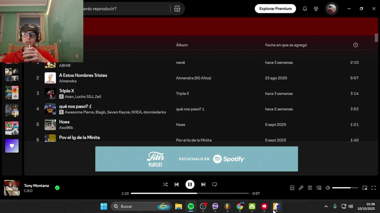Click the A Estos Hombres Tristes cover
The width and height of the screenshot is (380, 213).
tap(50, 78)
